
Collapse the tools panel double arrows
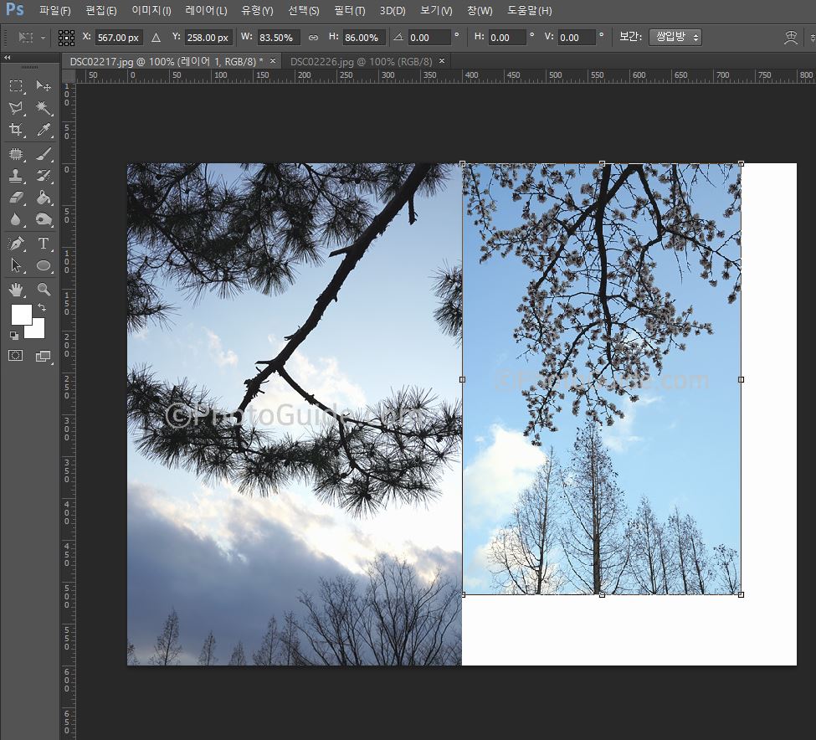coord(8,57)
